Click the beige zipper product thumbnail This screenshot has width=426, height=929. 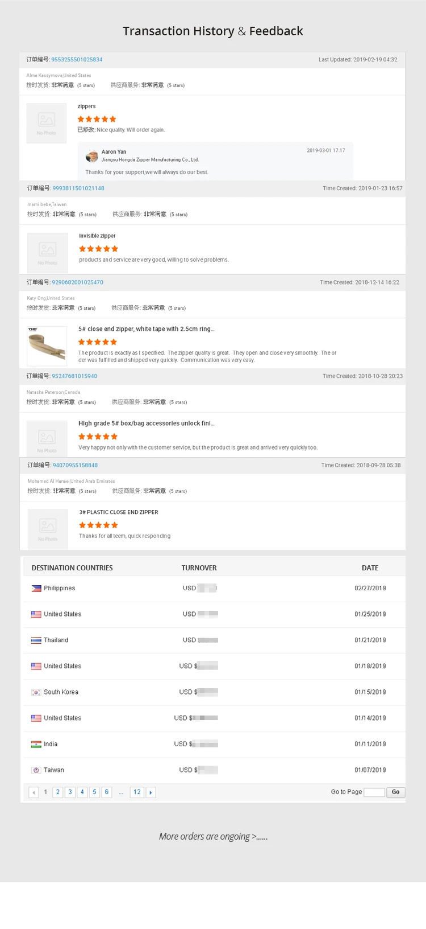click(x=47, y=346)
